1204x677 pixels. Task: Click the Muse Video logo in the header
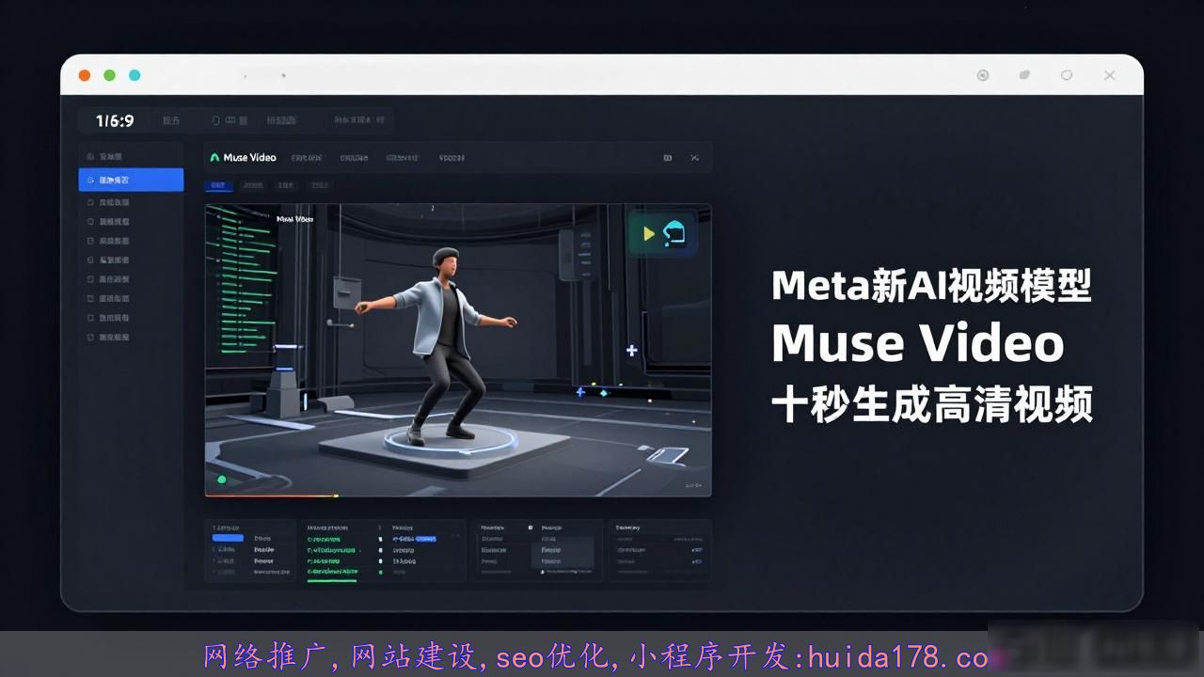pos(243,158)
